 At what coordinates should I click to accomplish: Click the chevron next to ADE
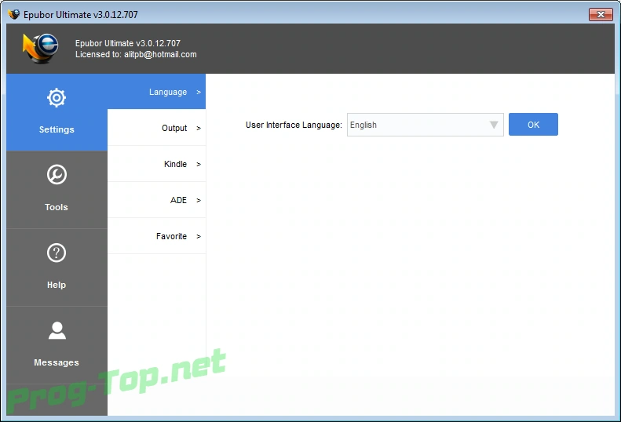(x=199, y=200)
